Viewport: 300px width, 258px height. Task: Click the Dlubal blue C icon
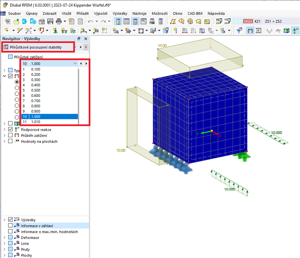point(24,21)
